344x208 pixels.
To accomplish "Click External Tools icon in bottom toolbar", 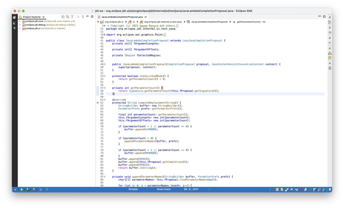I will 34,189.
